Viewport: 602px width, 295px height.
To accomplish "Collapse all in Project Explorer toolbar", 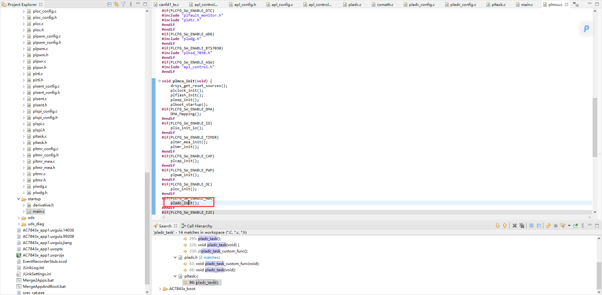I will 109,4.
